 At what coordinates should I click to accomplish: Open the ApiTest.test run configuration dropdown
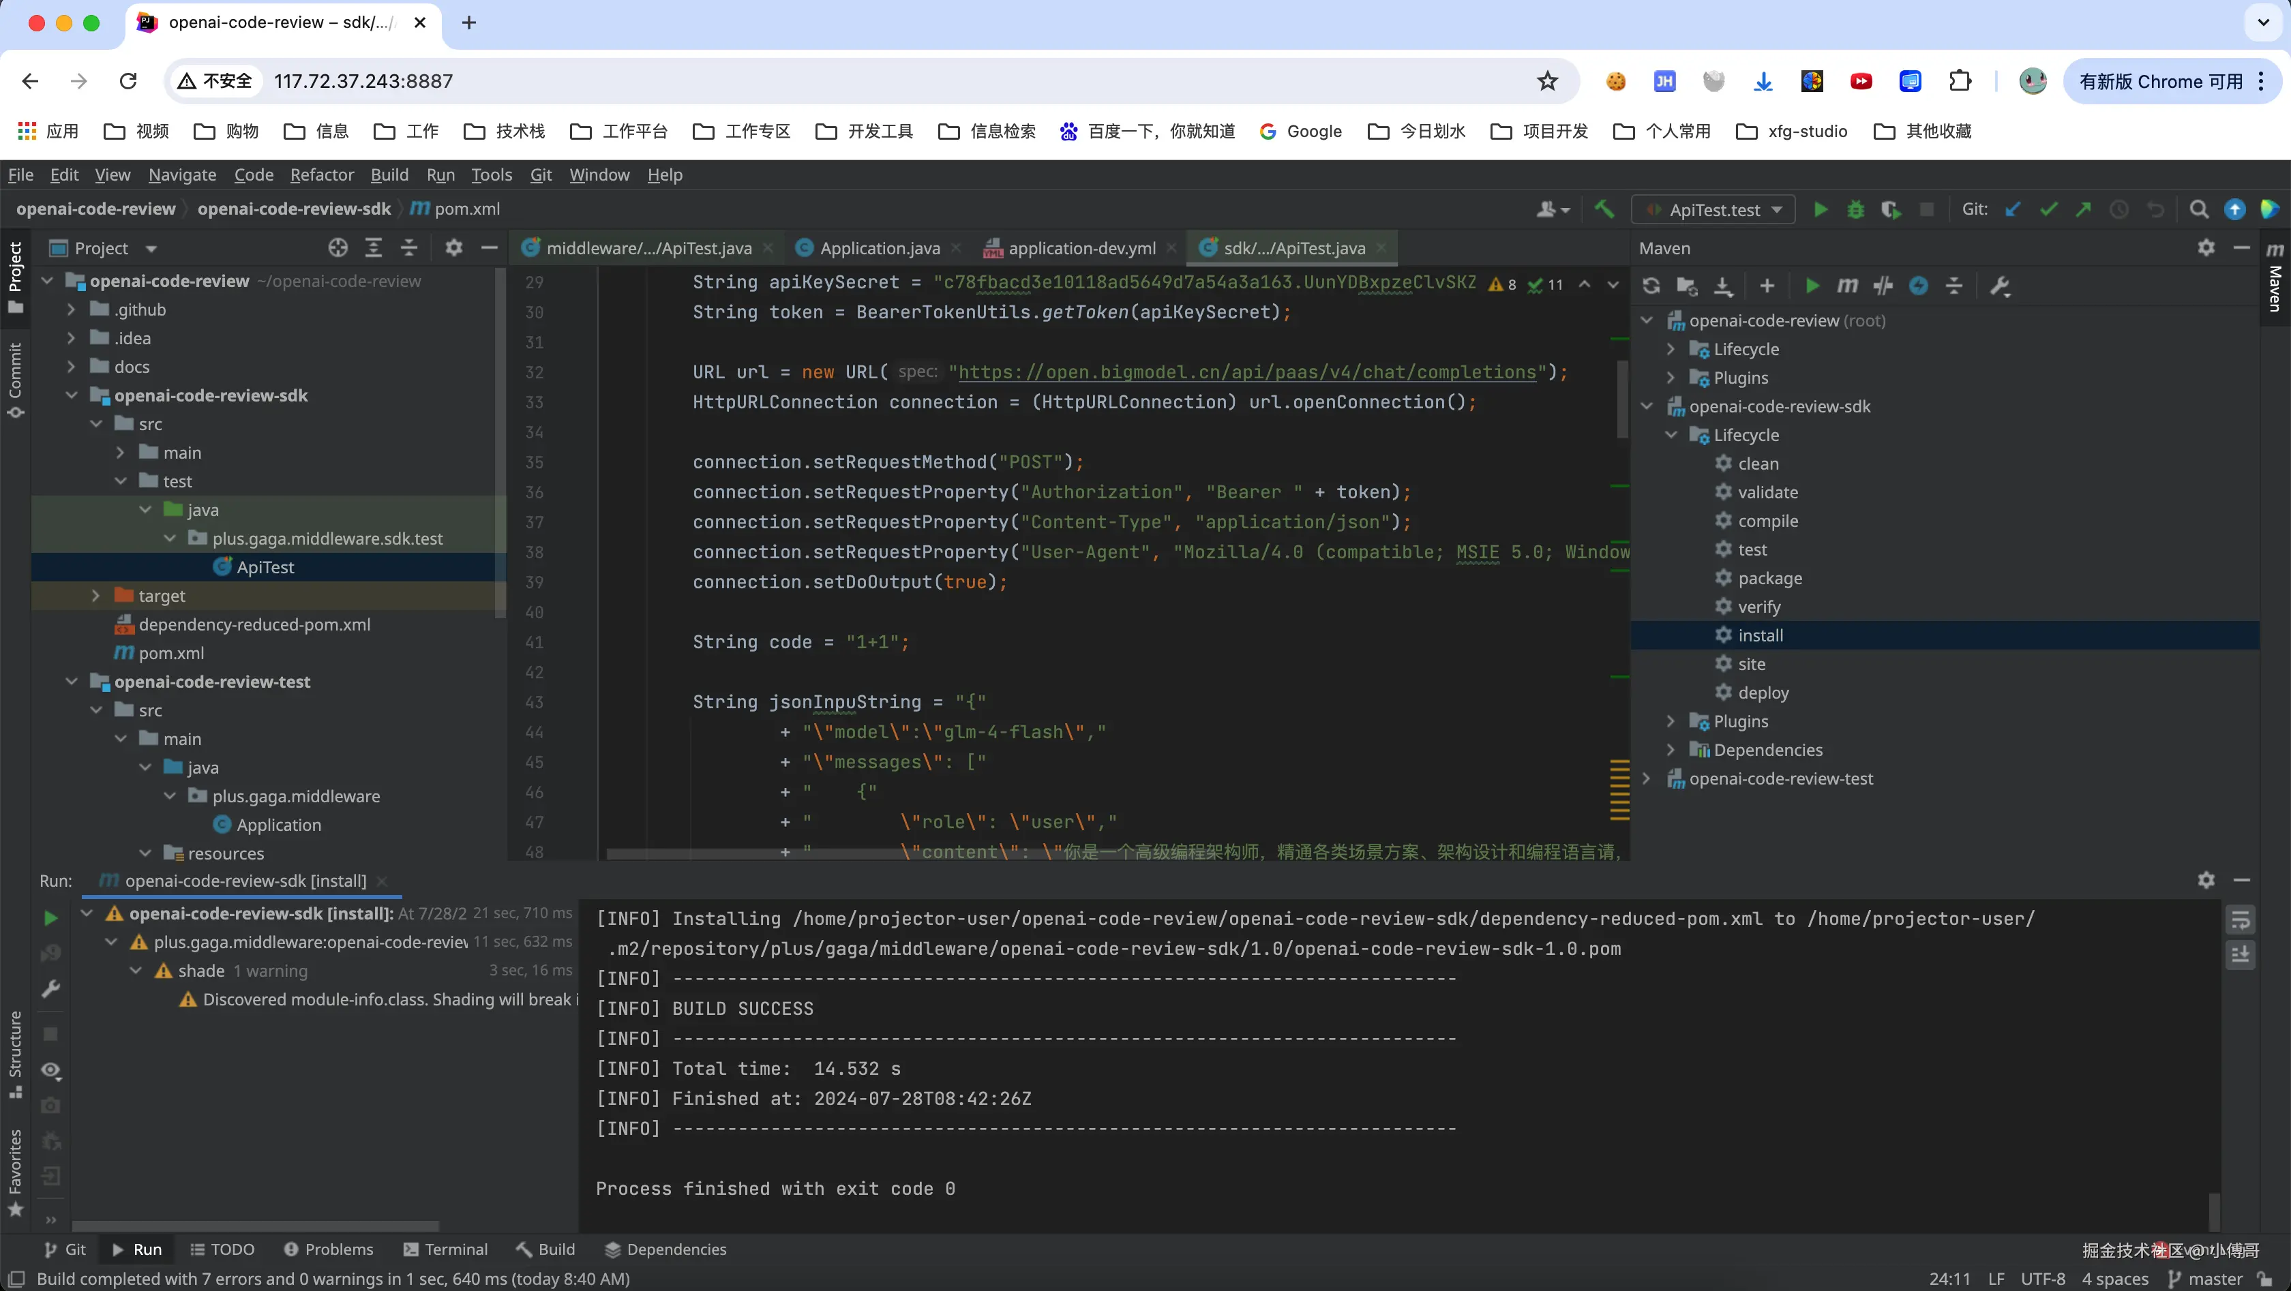pyautogui.click(x=1713, y=210)
